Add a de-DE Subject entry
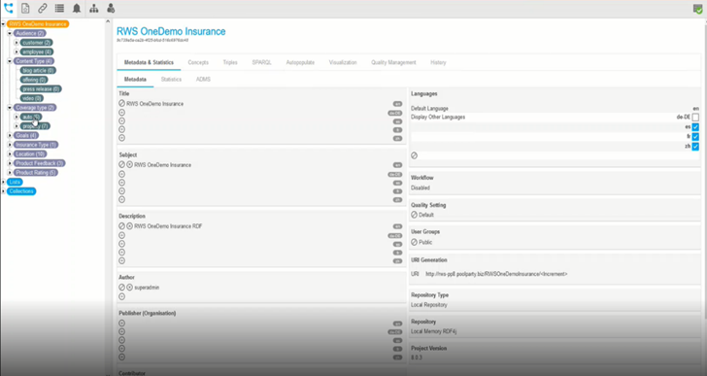 [x=121, y=174]
